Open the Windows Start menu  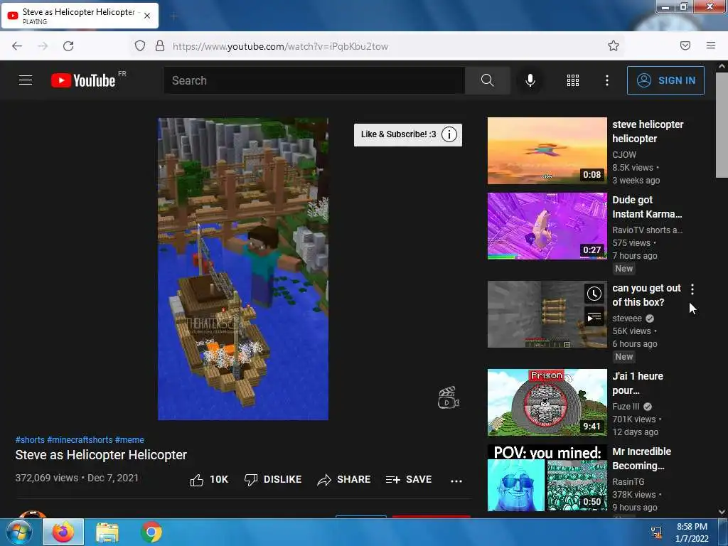(19, 532)
